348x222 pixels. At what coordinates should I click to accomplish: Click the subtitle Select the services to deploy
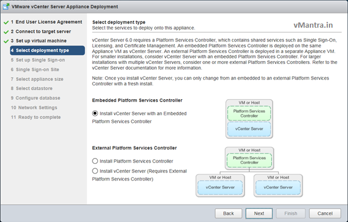point(143,28)
